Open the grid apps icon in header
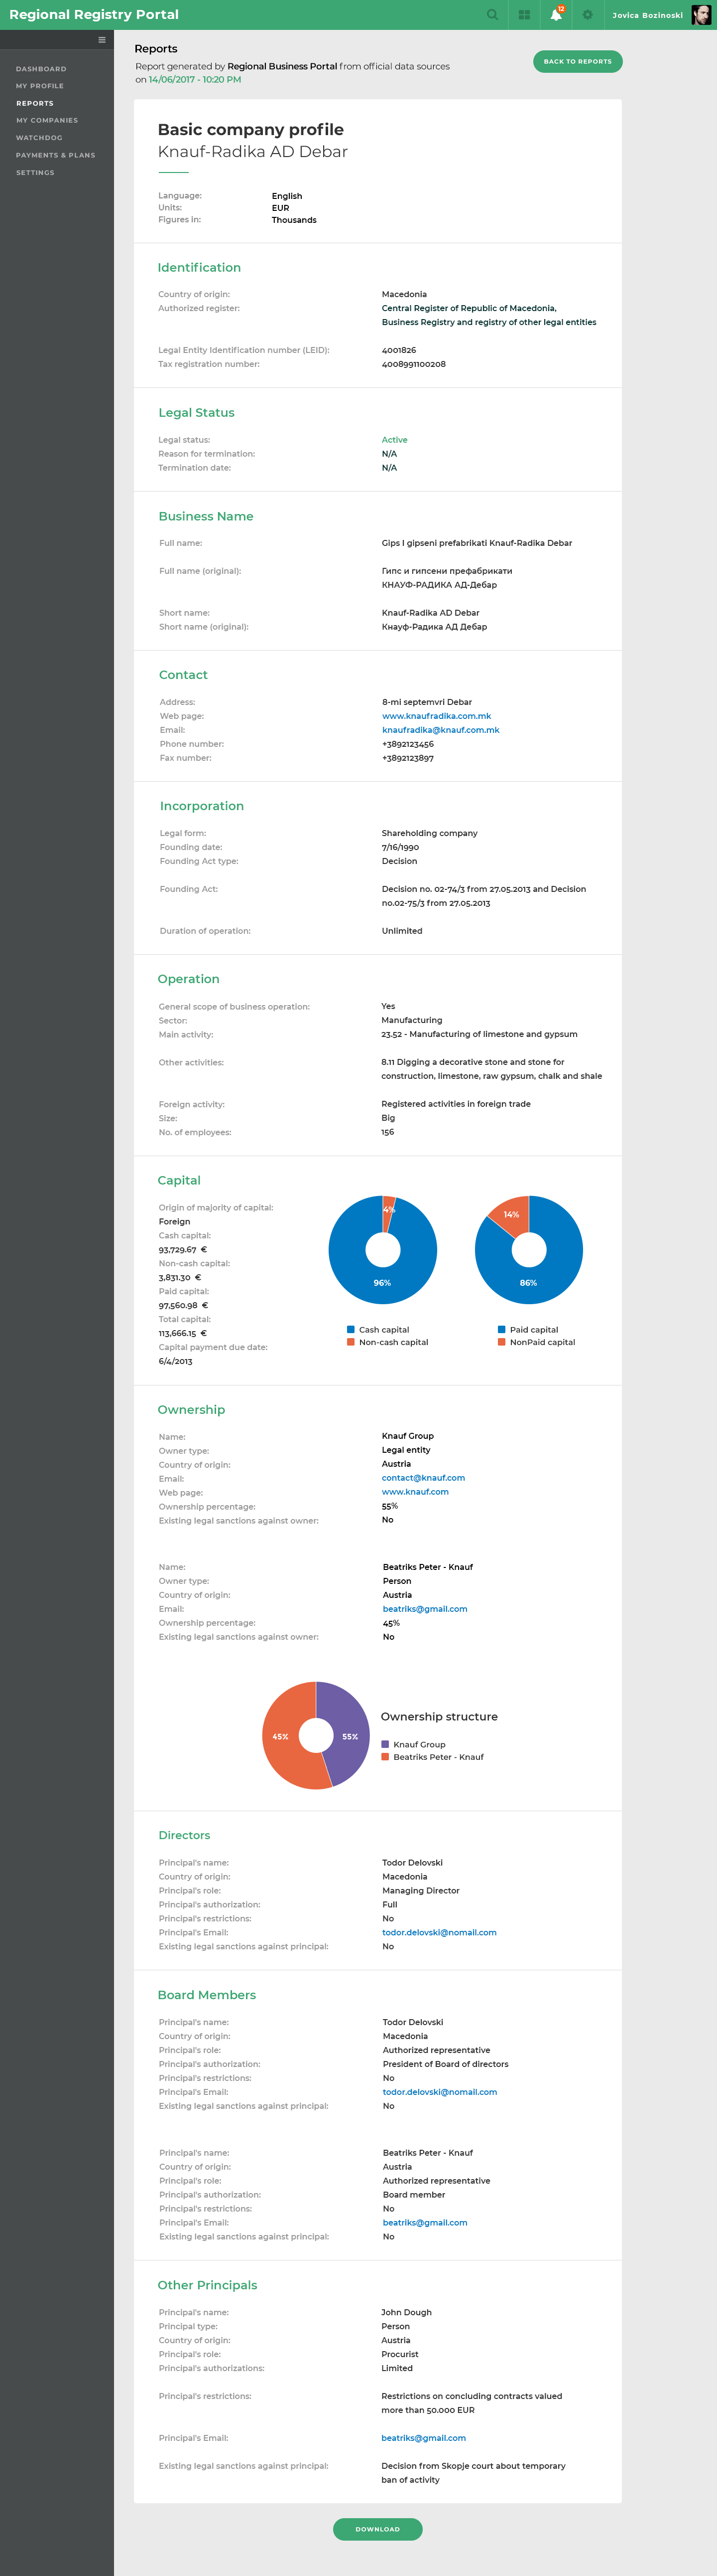This screenshot has height=2576, width=717. point(523,15)
